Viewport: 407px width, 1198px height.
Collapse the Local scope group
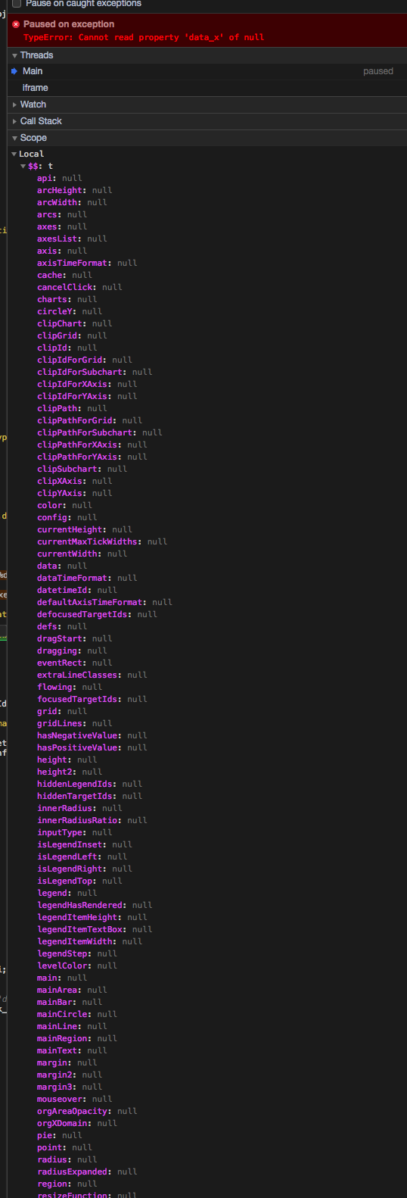pyautogui.click(x=14, y=154)
